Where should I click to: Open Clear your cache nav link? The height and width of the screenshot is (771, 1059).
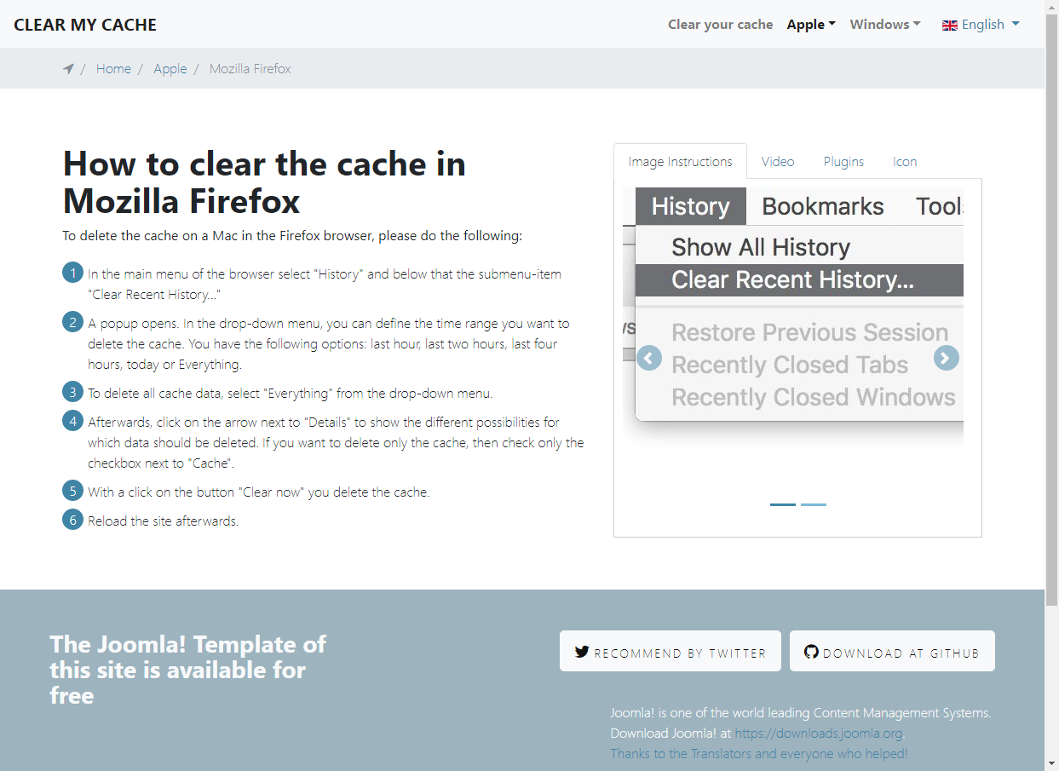click(x=721, y=25)
